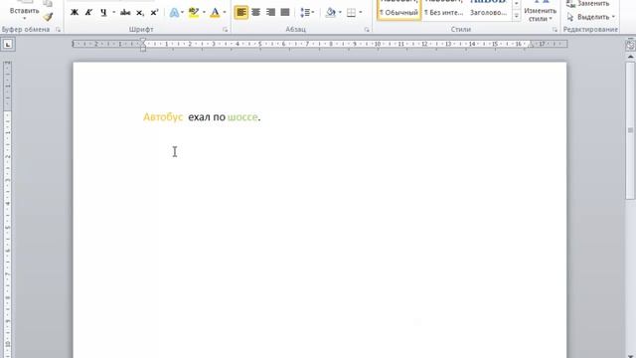Expand text effects dropdown arrow
This screenshot has height=358, width=636.
[x=182, y=13]
